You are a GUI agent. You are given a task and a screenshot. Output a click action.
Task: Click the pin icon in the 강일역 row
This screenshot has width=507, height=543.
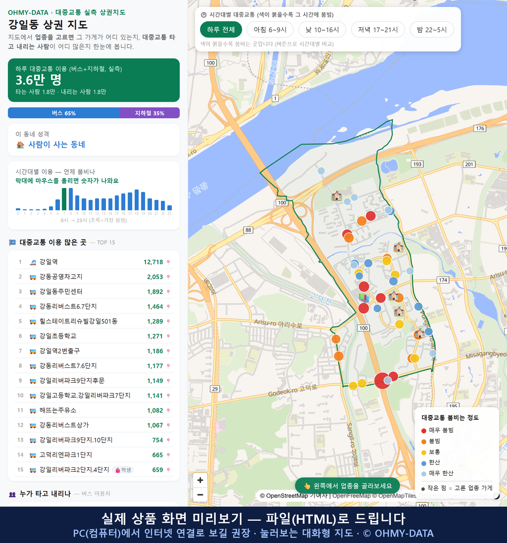click(x=168, y=262)
